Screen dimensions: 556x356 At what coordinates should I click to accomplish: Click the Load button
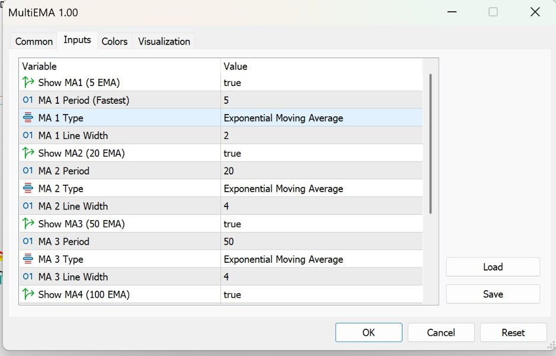coord(493,267)
